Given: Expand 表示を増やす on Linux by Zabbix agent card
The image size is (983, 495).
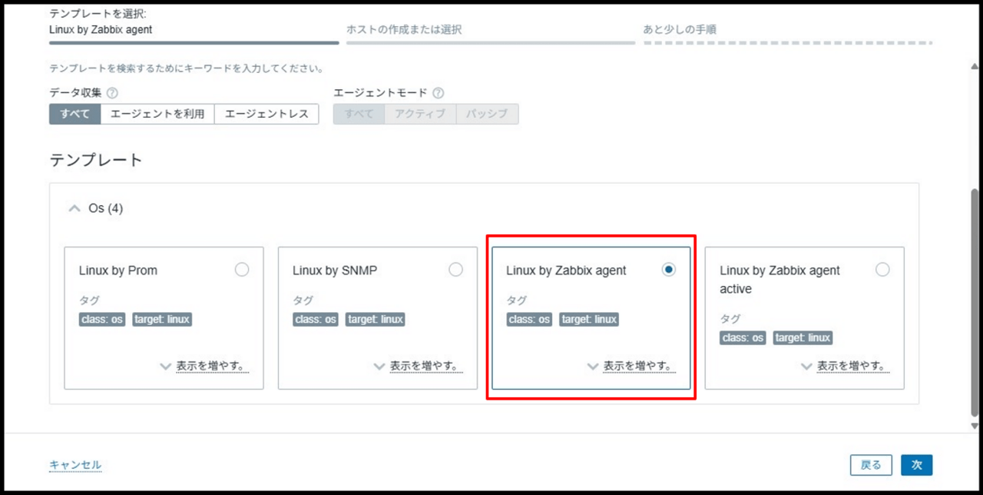Looking at the screenshot, I should 631,366.
